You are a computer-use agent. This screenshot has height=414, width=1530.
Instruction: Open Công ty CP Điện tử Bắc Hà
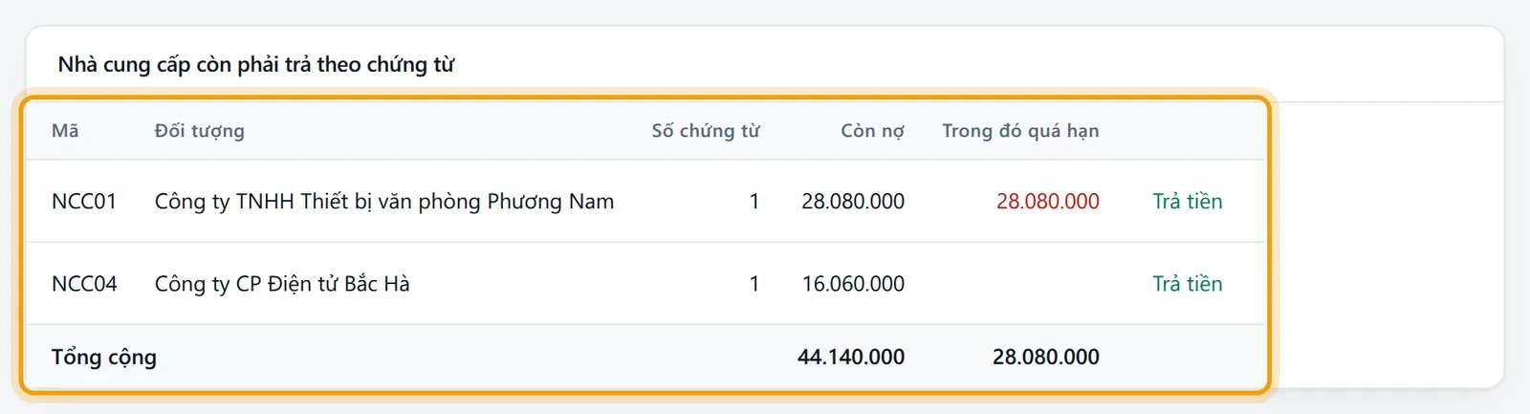282,283
